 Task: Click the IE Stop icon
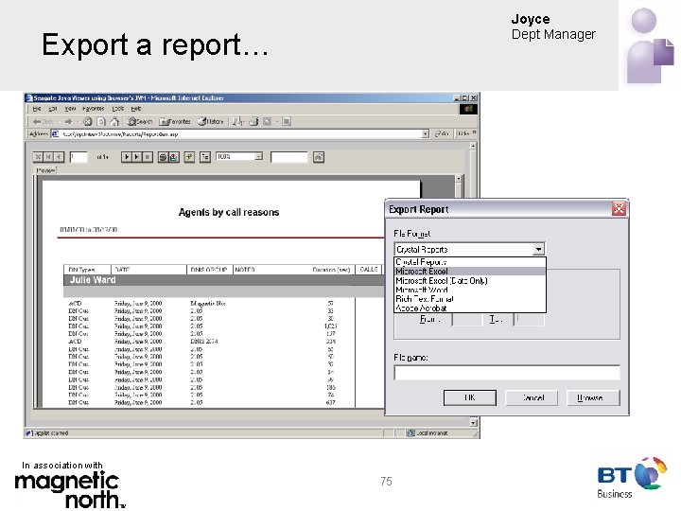point(87,122)
